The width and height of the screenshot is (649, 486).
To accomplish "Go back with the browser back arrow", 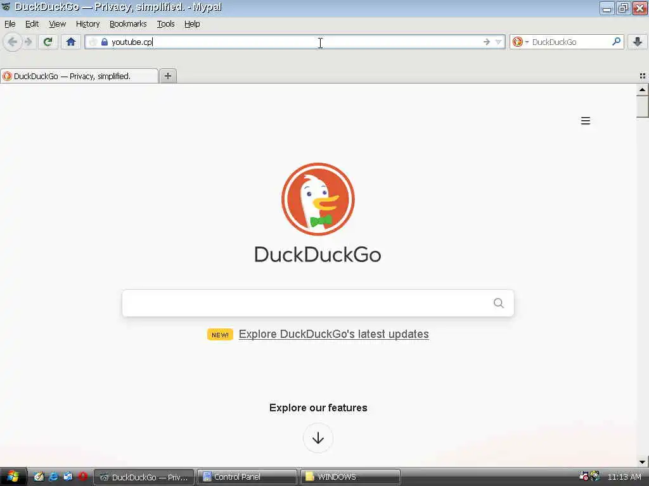I will tap(13, 42).
